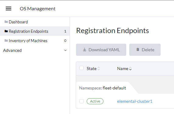Open the elemental-cluster1 link
174x114 pixels.
pyautogui.click(x=135, y=101)
